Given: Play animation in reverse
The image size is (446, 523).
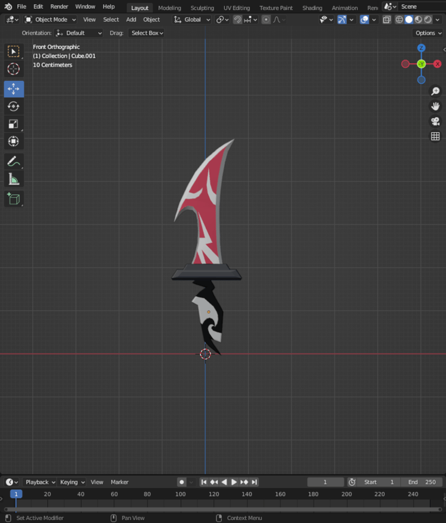Looking at the screenshot, I should point(224,482).
